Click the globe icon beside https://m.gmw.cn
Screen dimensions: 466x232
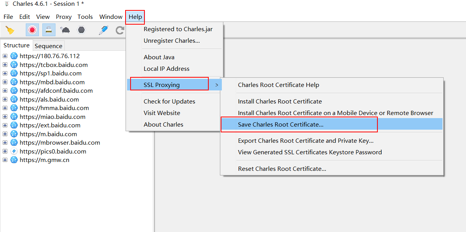pos(14,160)
